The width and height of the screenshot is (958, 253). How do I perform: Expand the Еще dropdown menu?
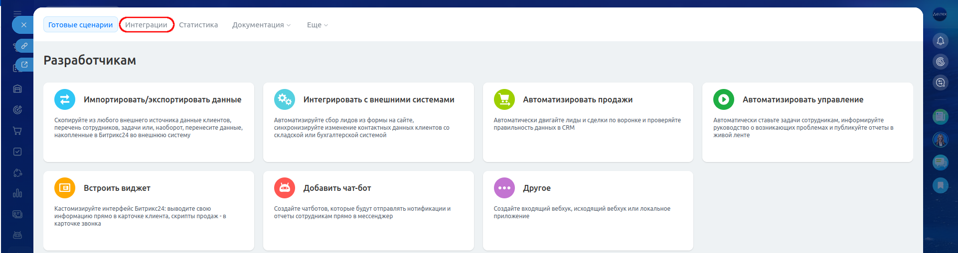click(x=317, y=25)
